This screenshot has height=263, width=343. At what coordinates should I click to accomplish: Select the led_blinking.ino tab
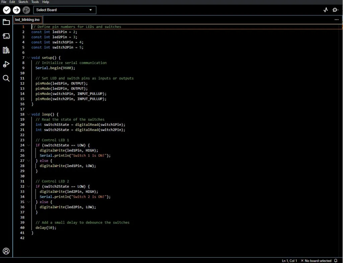pyautogui.click(x=27, y=20)
